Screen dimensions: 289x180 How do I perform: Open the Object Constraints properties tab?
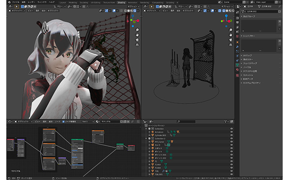coord(238,60)
